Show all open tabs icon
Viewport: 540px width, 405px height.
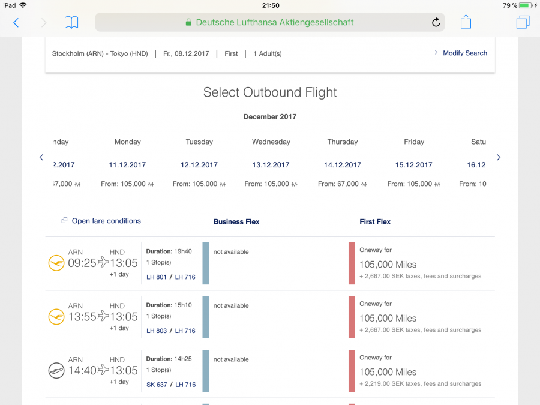523,23
